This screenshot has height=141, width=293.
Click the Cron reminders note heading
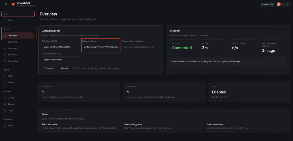pos(215,124)
